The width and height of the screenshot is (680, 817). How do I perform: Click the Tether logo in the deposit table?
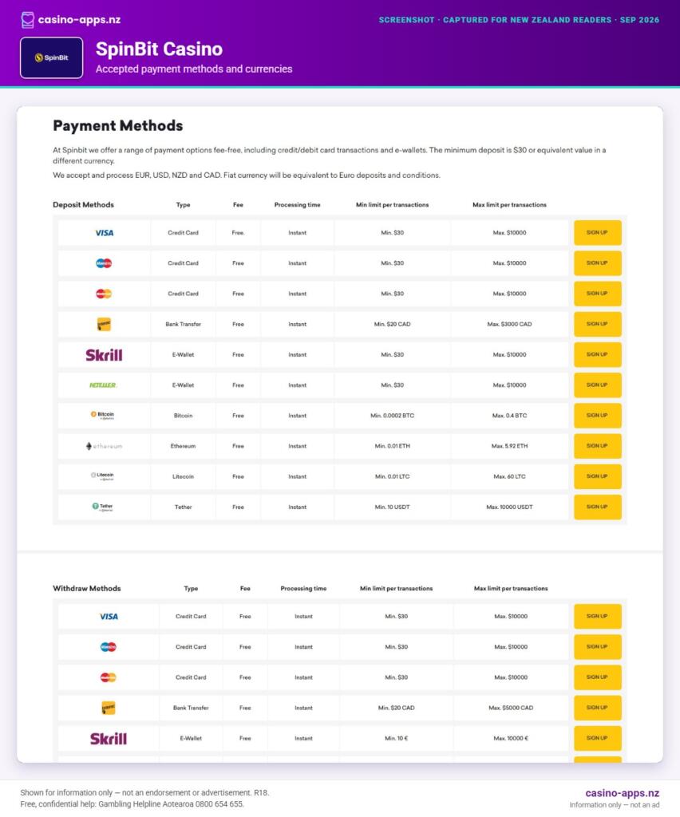[x=103, y=507]
